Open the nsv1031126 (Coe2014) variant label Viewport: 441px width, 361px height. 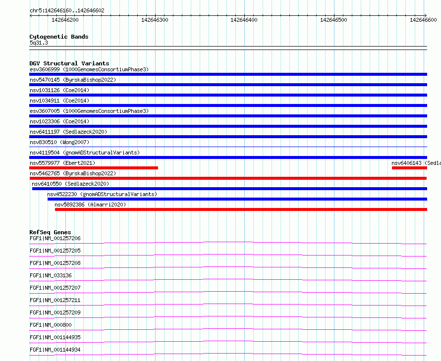pos(59,90)
